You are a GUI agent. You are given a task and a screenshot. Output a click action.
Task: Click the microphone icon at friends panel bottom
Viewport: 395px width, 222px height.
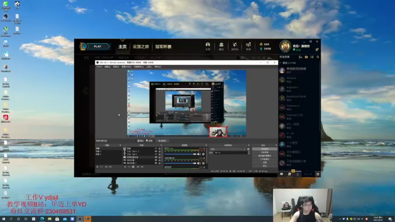pos(298,174)
